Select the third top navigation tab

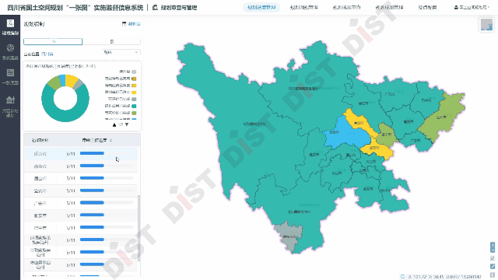coord(346,7)
